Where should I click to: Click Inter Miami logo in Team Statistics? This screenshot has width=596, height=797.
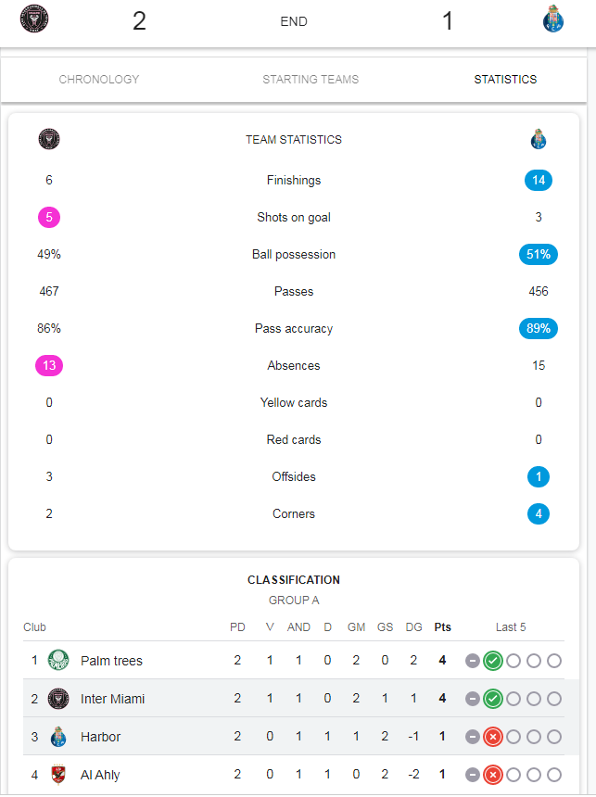coord(49,139)
